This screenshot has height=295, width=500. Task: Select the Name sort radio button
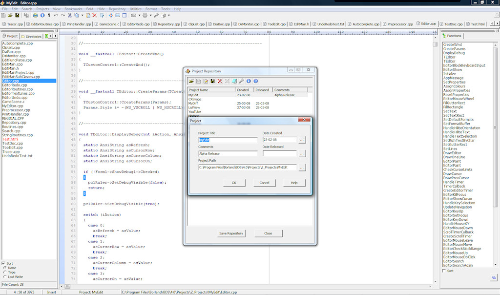[x=5, y=268]
